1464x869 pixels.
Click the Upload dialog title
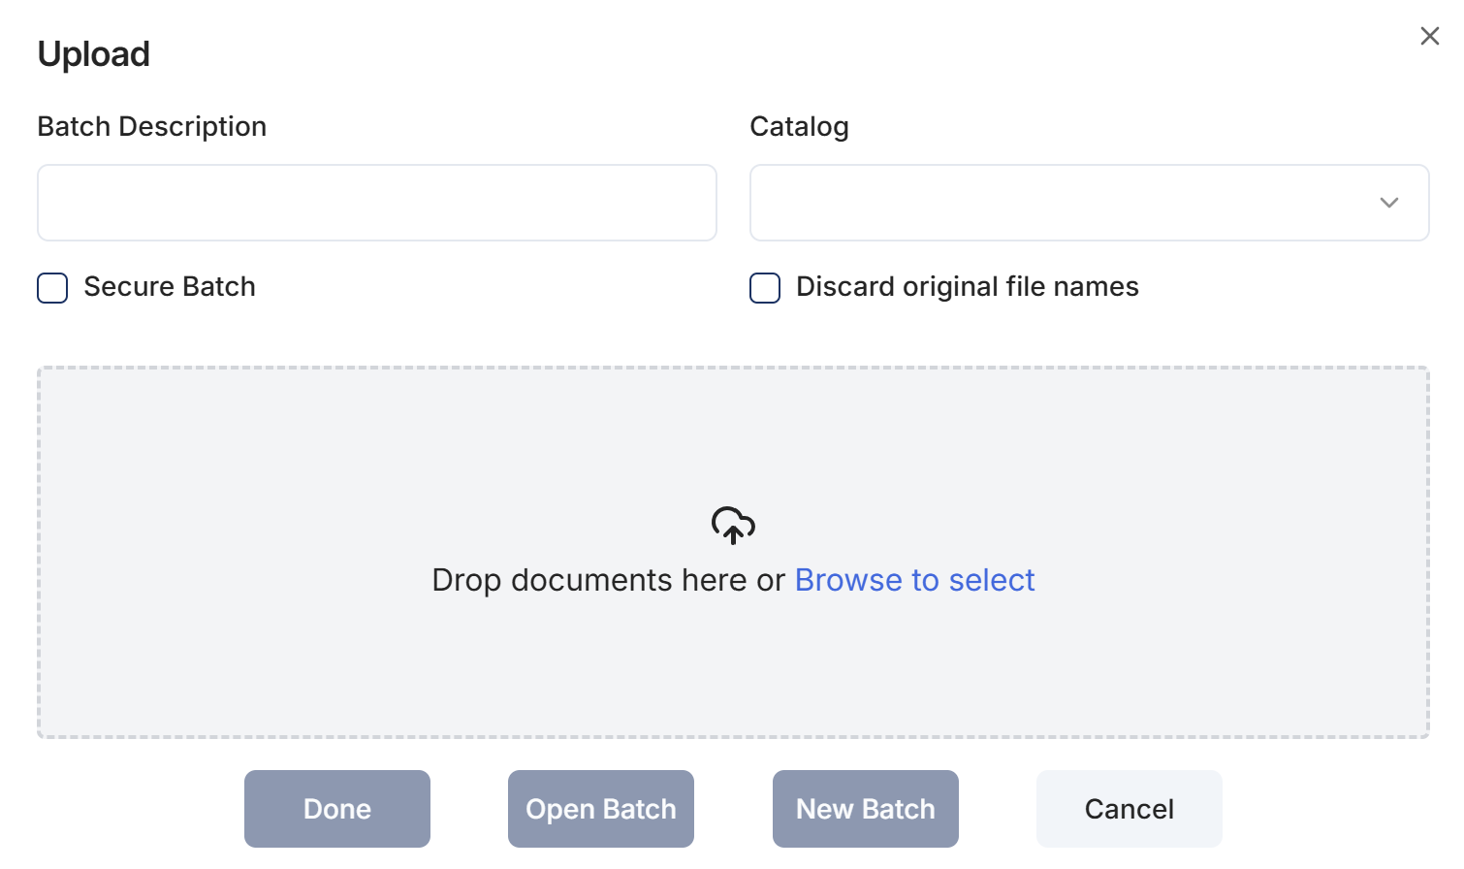click(94, 54)
